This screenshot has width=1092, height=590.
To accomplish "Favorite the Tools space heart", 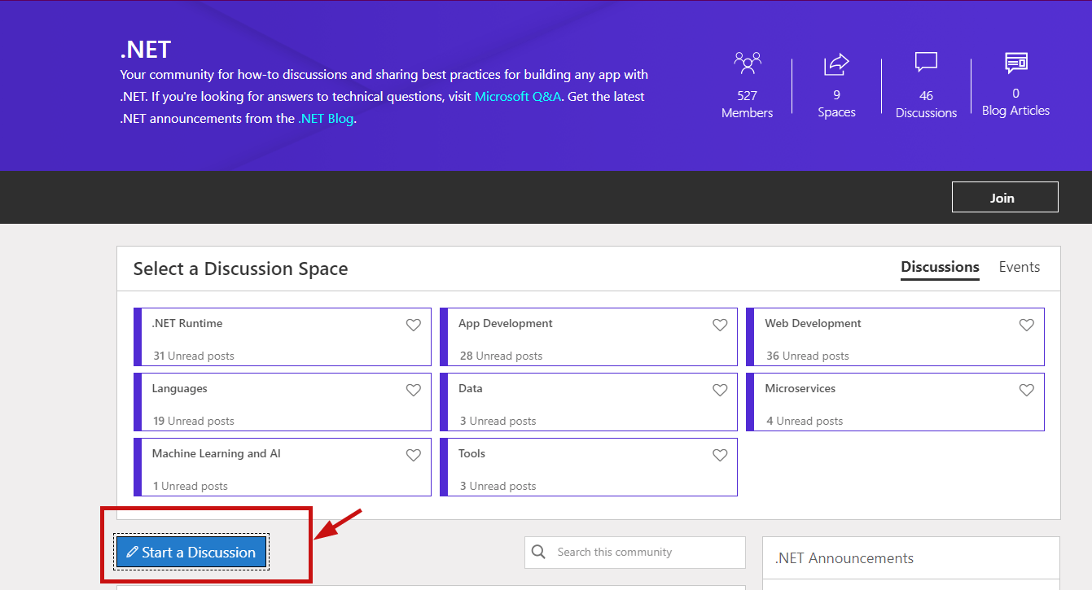I will [720, 455].
